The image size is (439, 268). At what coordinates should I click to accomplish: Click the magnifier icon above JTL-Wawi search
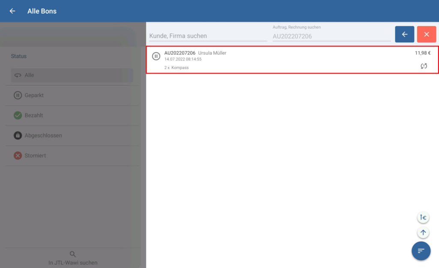[73, 254]
